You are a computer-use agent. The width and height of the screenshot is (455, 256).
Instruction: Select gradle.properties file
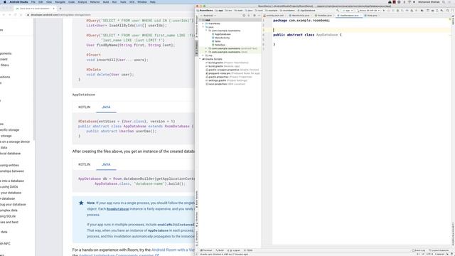[x=229, y=77]
